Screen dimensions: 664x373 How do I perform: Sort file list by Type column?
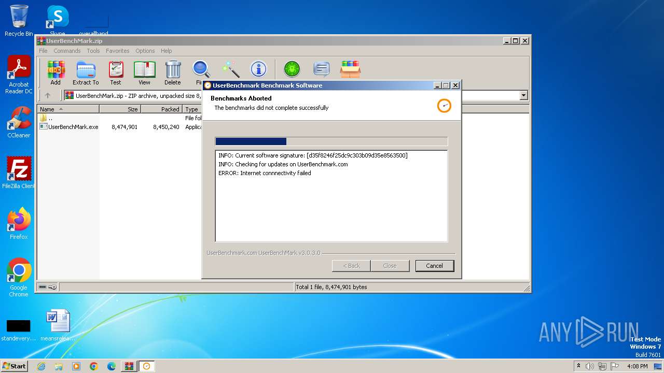click(x=192, y=109)
